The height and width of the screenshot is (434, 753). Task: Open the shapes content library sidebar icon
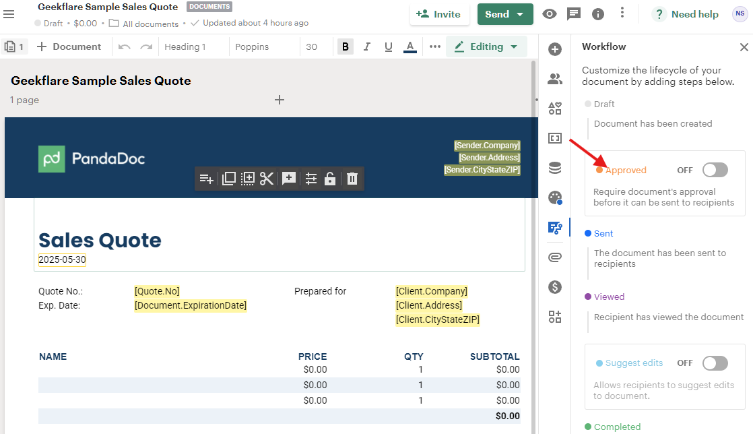click(x=555, y=108)
